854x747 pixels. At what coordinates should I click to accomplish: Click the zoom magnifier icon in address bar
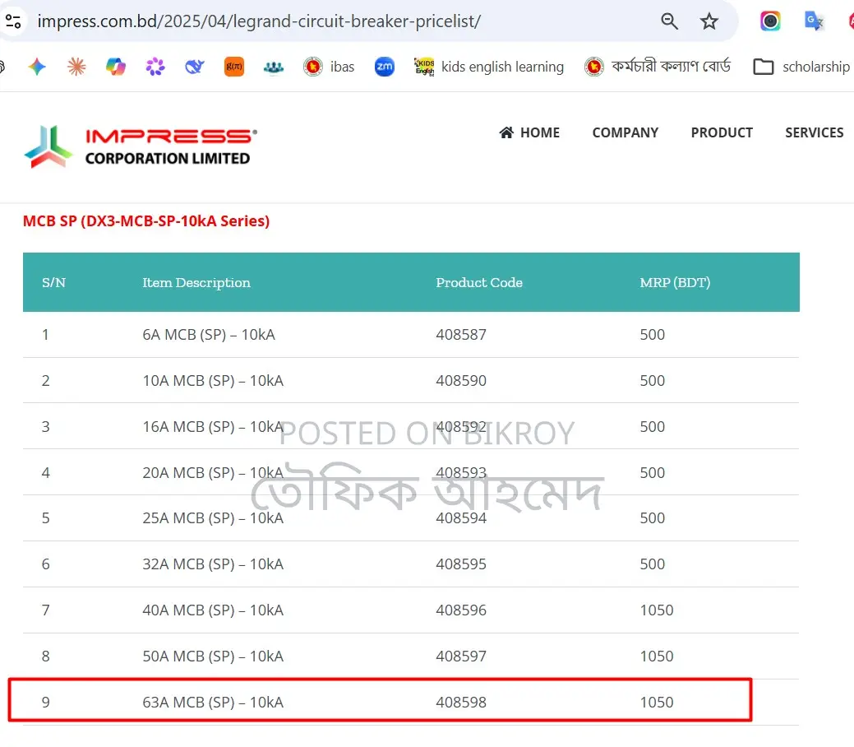[669, 21]
